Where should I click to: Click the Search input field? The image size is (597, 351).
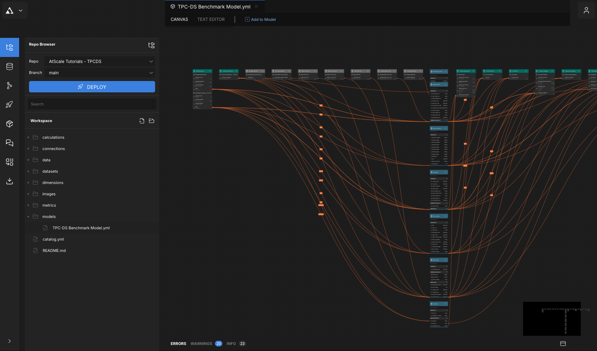click(x=92, y=104)
